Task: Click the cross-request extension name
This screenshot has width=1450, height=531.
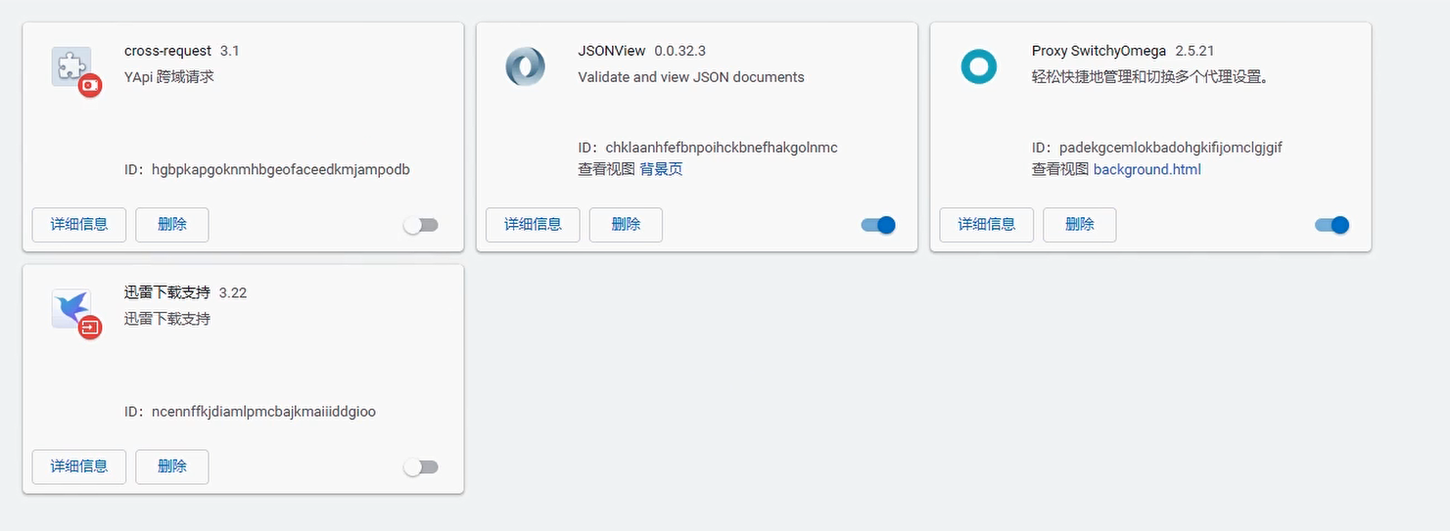Action: [167, 51]
